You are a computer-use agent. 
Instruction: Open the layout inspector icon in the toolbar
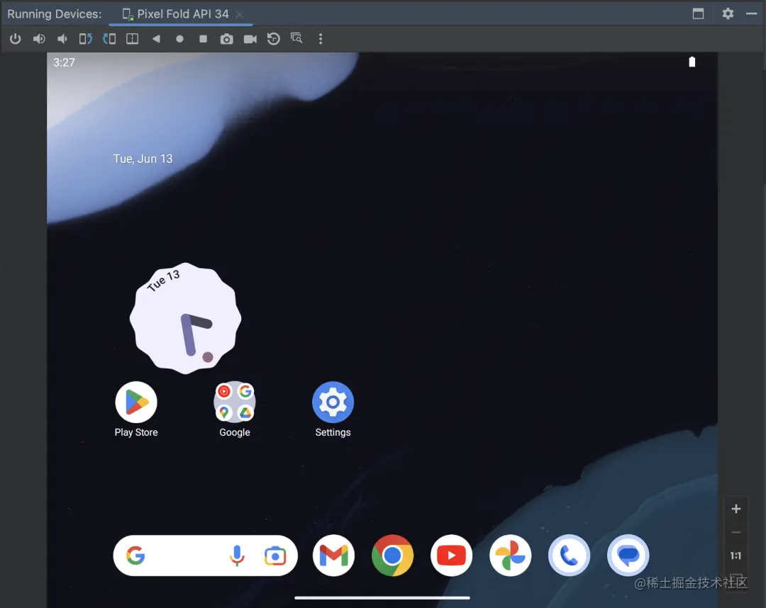pos(296,38)
